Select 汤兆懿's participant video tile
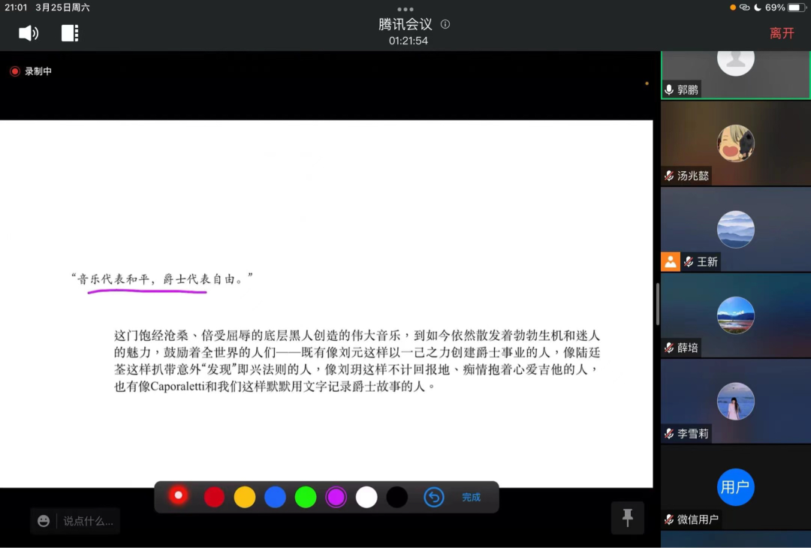This screenshot has height=548, width=811. click(x=735, y=143)
